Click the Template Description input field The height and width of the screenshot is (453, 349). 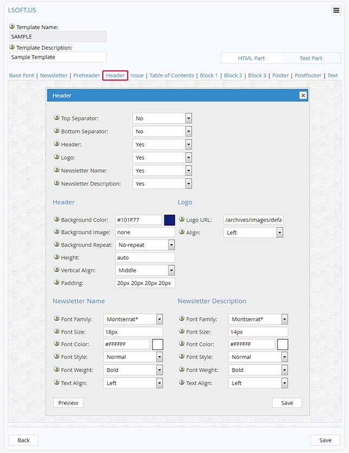coord(58,57)
